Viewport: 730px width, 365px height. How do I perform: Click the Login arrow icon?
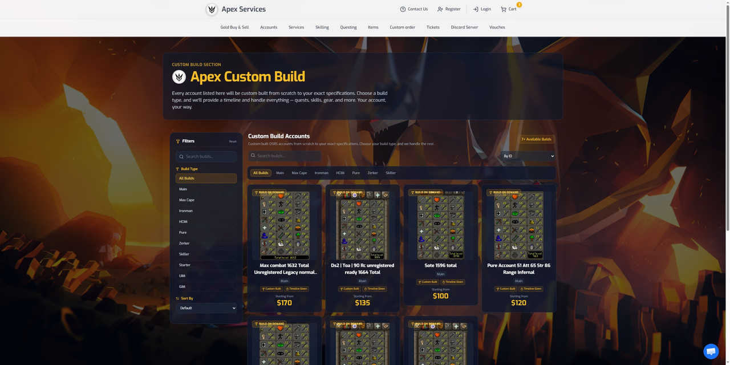tap(476, 9)
